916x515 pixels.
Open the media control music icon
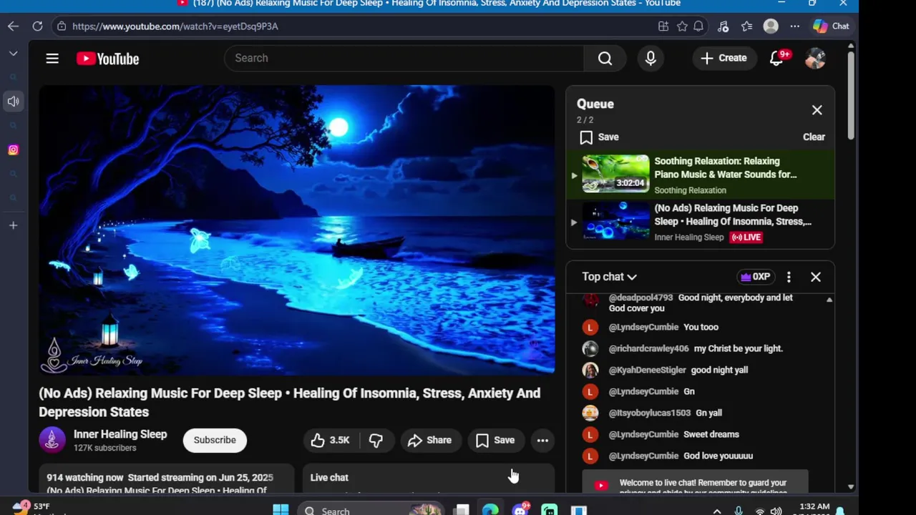[x=723, y=26]
